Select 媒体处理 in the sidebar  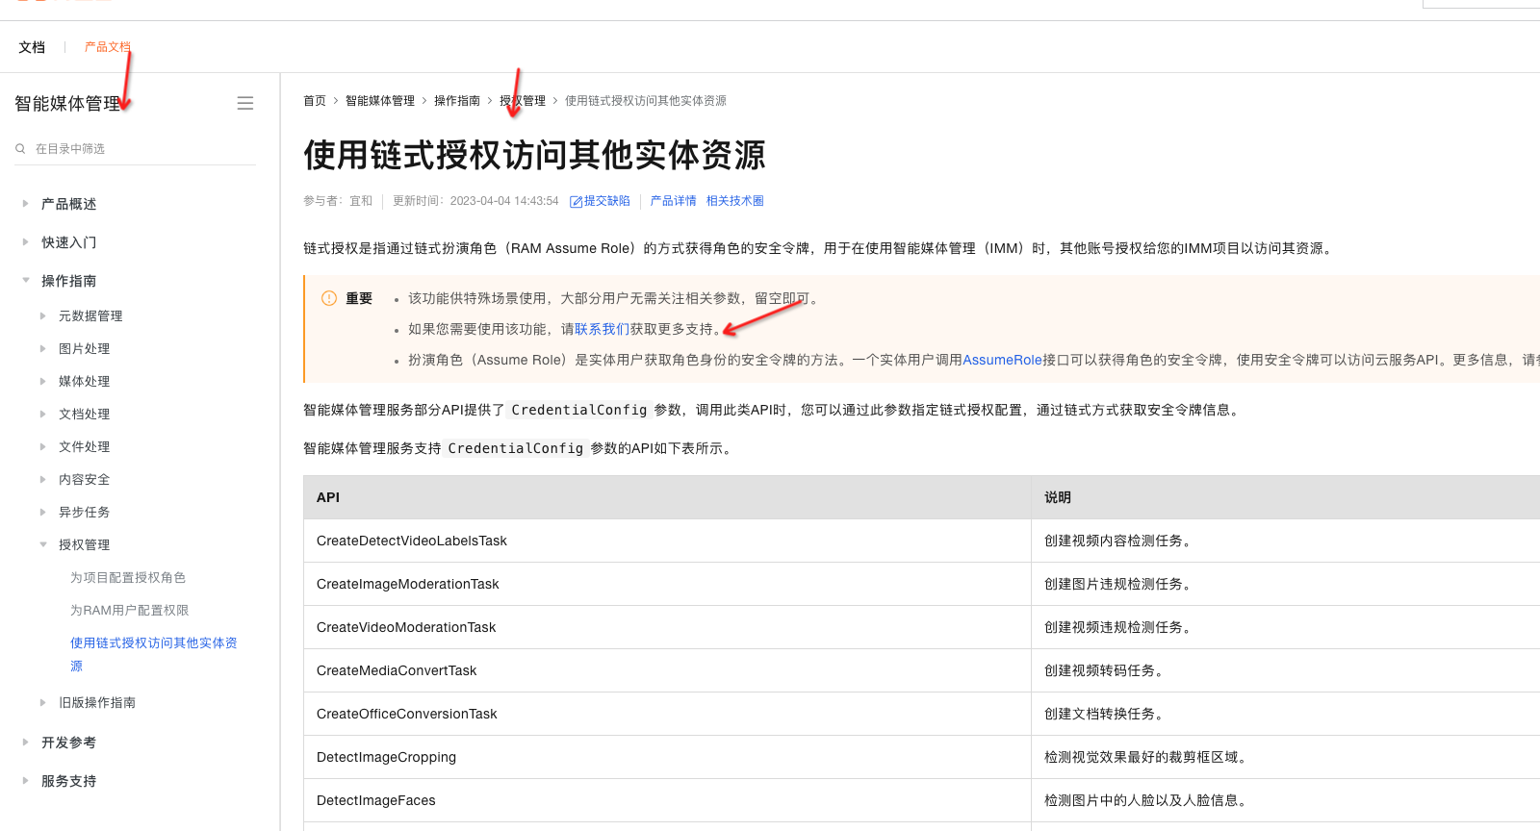coord(84,381)
